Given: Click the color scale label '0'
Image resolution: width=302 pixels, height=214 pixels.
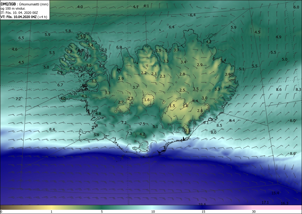Looking at the screenshot, I should pyautogui.click(x=1, y=212).
